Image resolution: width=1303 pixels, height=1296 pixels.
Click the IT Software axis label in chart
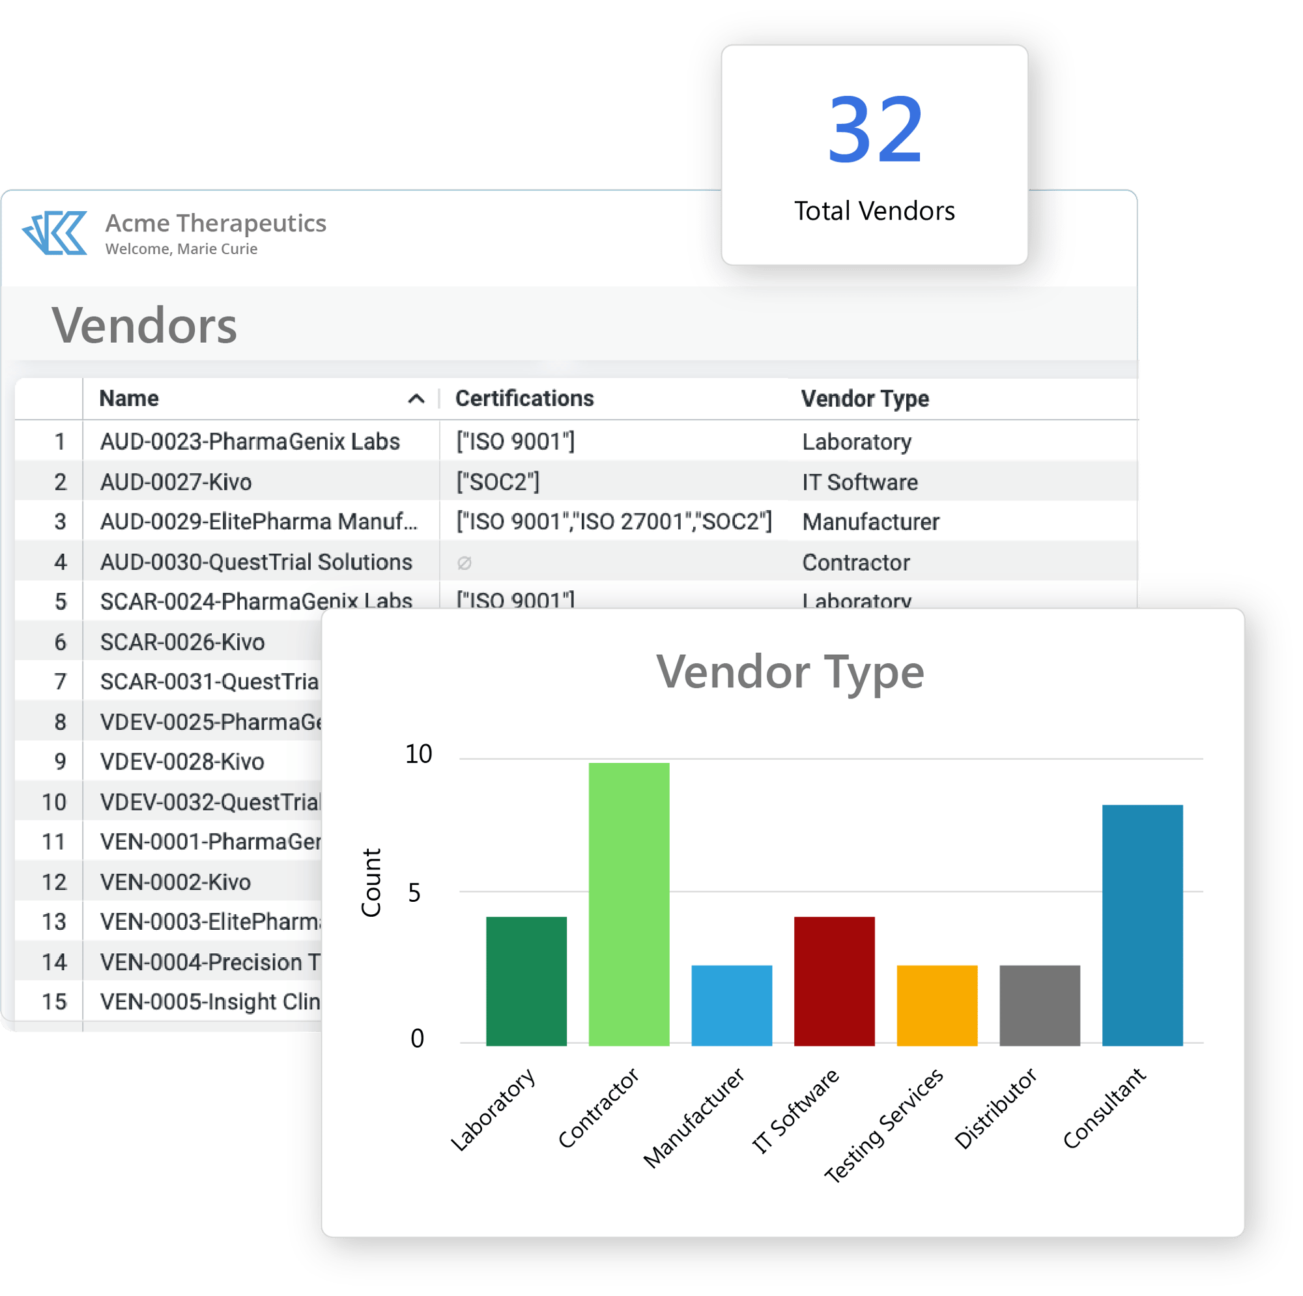(796, 1110)
